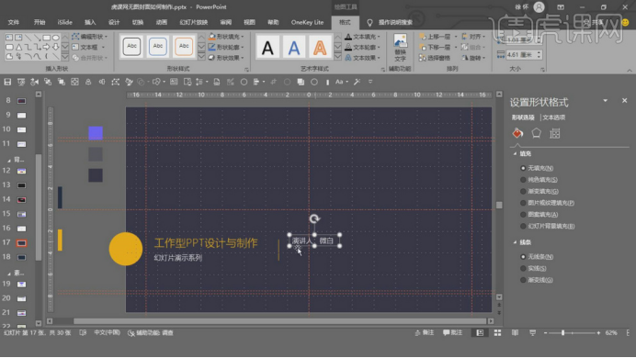Select 幻灯片背景填充(B) slide background fill
Screen dimensions: 636x358
point(547,226)
